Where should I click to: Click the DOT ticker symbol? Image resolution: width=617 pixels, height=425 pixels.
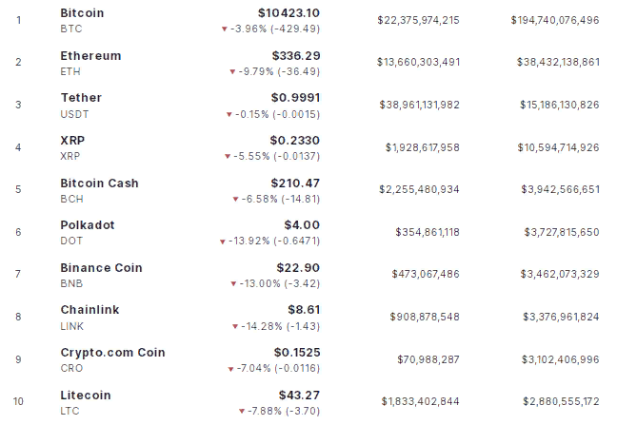pos(71,241)
